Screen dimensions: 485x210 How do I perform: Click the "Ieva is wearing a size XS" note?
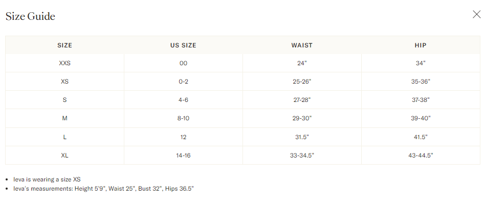point(47,179)
